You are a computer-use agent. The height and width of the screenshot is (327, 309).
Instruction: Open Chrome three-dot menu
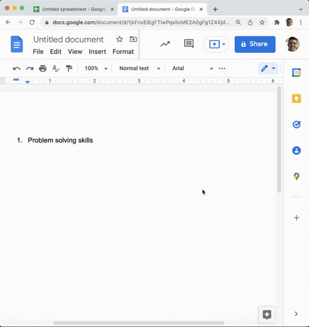click(301, 23)
